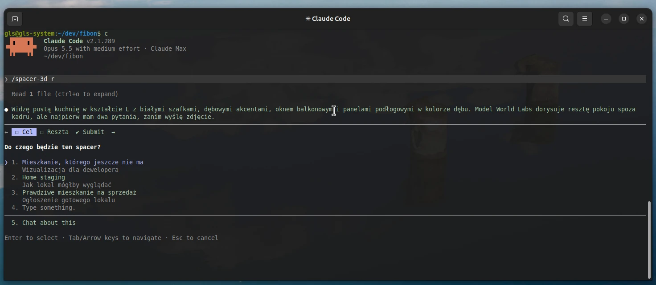The width and height of the screenshot is (656, 285).
Task: Select the Cel question tab
Action: pyautogui.click(x=24, y=132)
